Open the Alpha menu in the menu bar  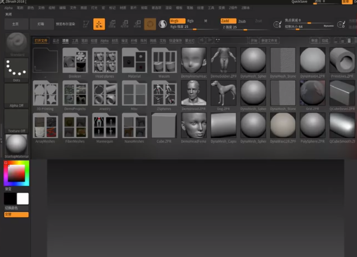pyautogui.click(x=8, y=8)
